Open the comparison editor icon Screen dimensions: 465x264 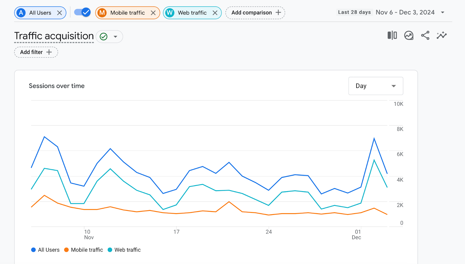pos(392,35)
